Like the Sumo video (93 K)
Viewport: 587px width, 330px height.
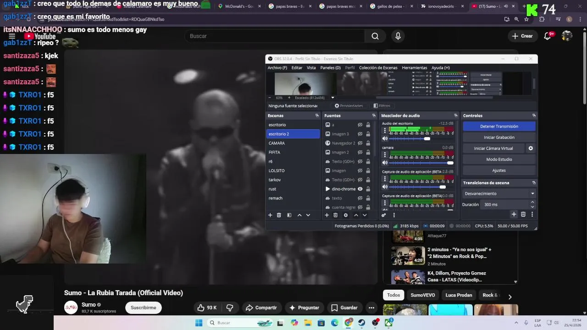tap(207, 308)
